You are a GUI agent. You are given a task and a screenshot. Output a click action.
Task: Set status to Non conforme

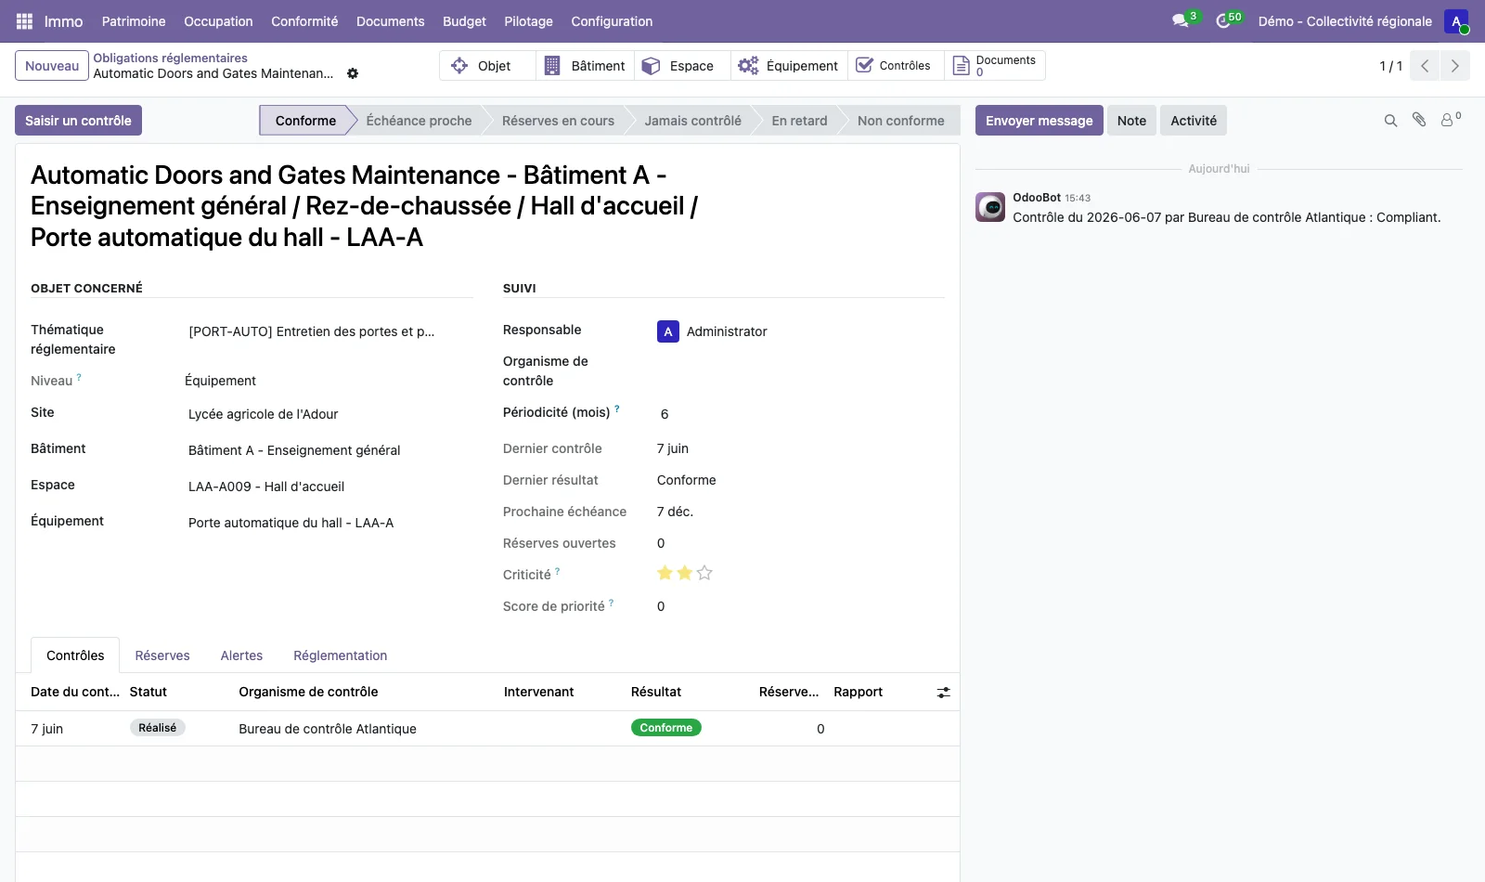900,121
